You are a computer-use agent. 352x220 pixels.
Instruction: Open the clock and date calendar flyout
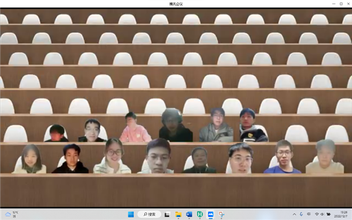341,214
